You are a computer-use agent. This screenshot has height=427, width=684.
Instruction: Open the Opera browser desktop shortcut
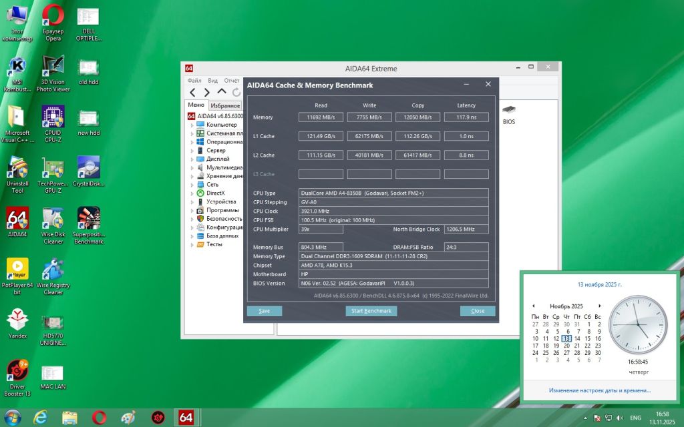pos(53,23)
